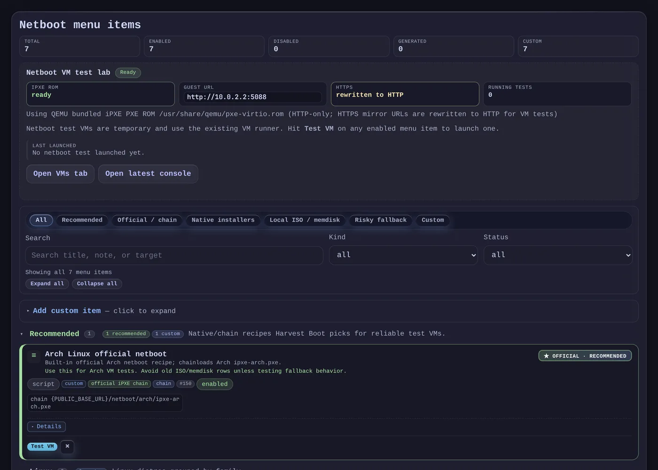Click the custom tag on Arch item
The image size is (658, 470).
click(74, 384)
